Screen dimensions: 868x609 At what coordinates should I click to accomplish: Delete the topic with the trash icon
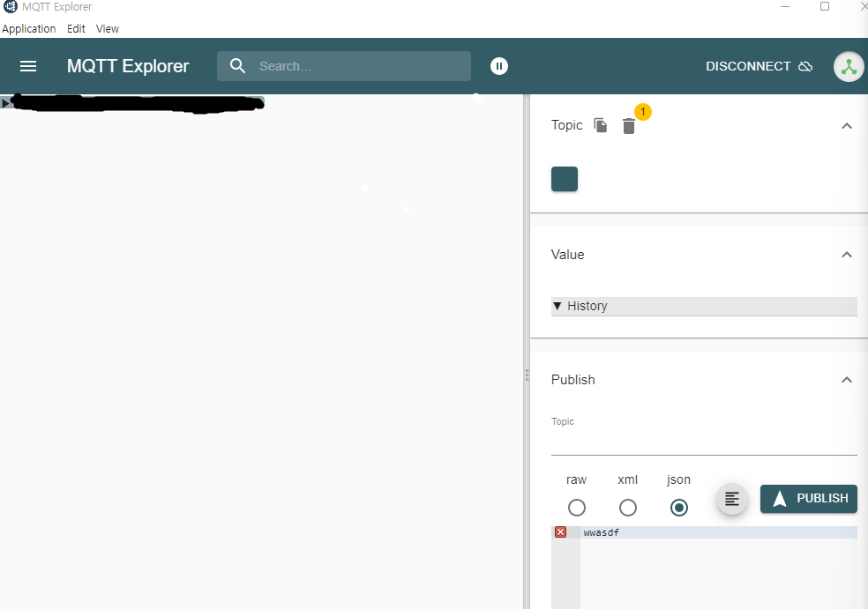pos(628,126)
